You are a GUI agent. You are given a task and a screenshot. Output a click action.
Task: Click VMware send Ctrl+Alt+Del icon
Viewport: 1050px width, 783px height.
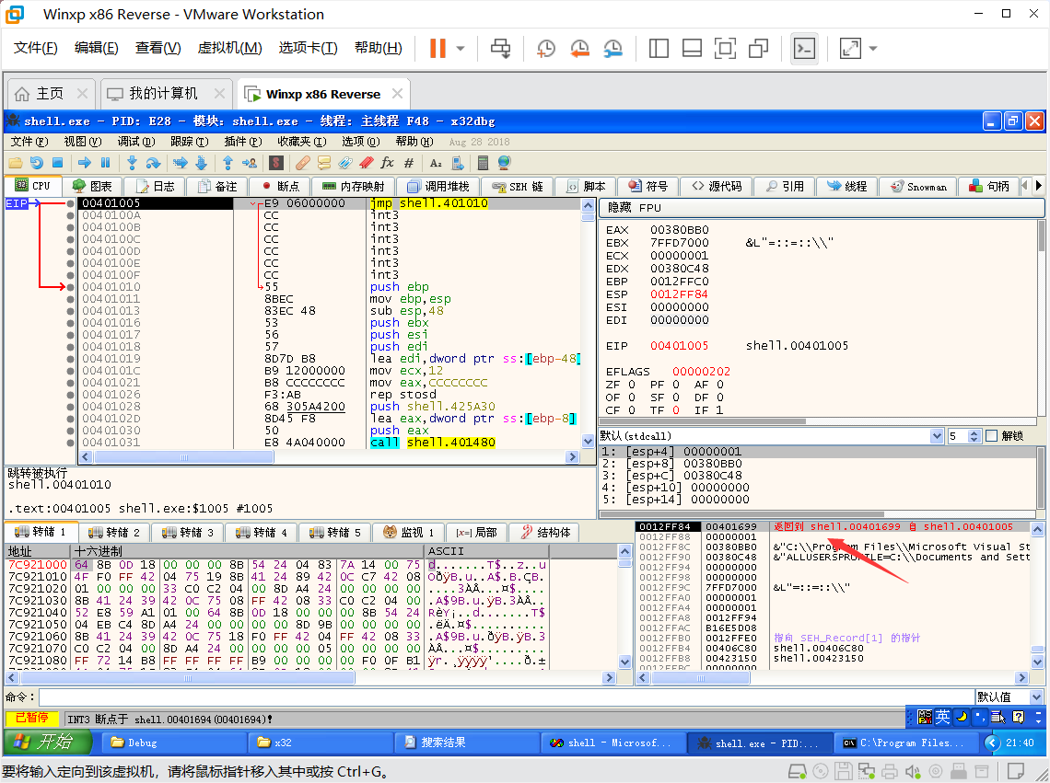[500, 48]
